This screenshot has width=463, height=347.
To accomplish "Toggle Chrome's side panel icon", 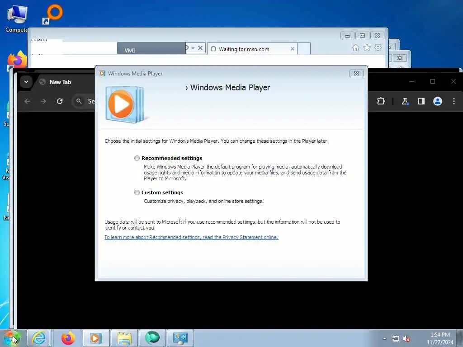I will click(421, 101).
